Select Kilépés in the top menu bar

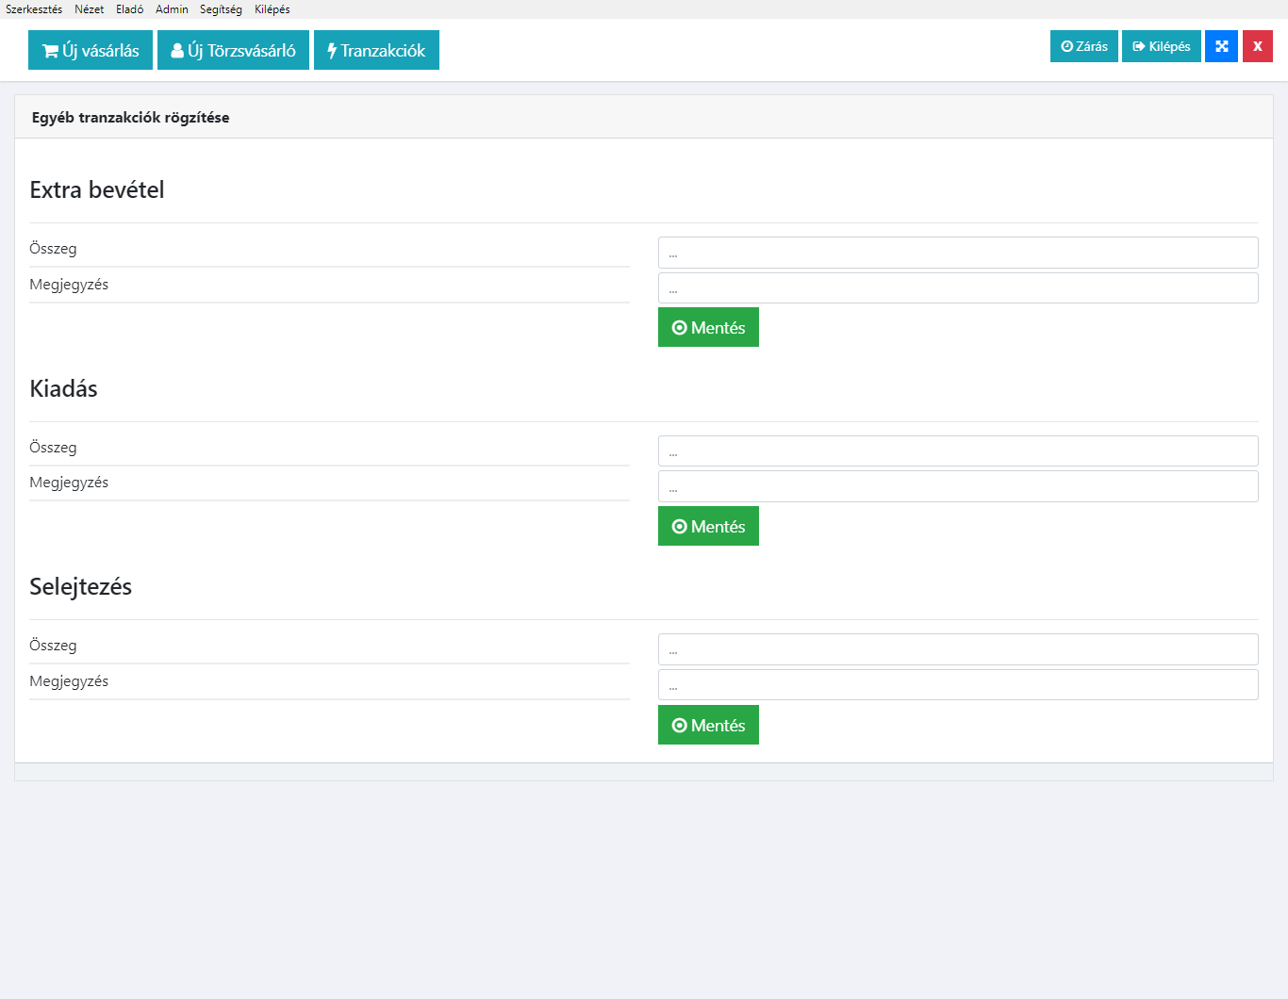coord(272,9)
